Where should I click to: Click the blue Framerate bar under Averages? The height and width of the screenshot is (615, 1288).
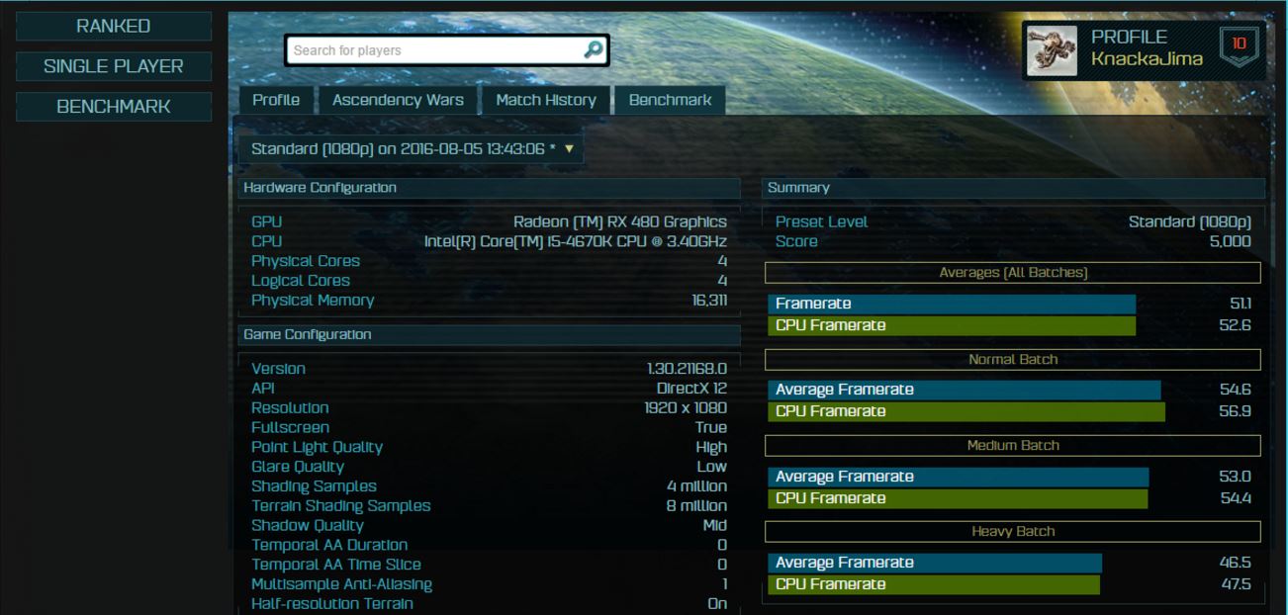point(952,304)
